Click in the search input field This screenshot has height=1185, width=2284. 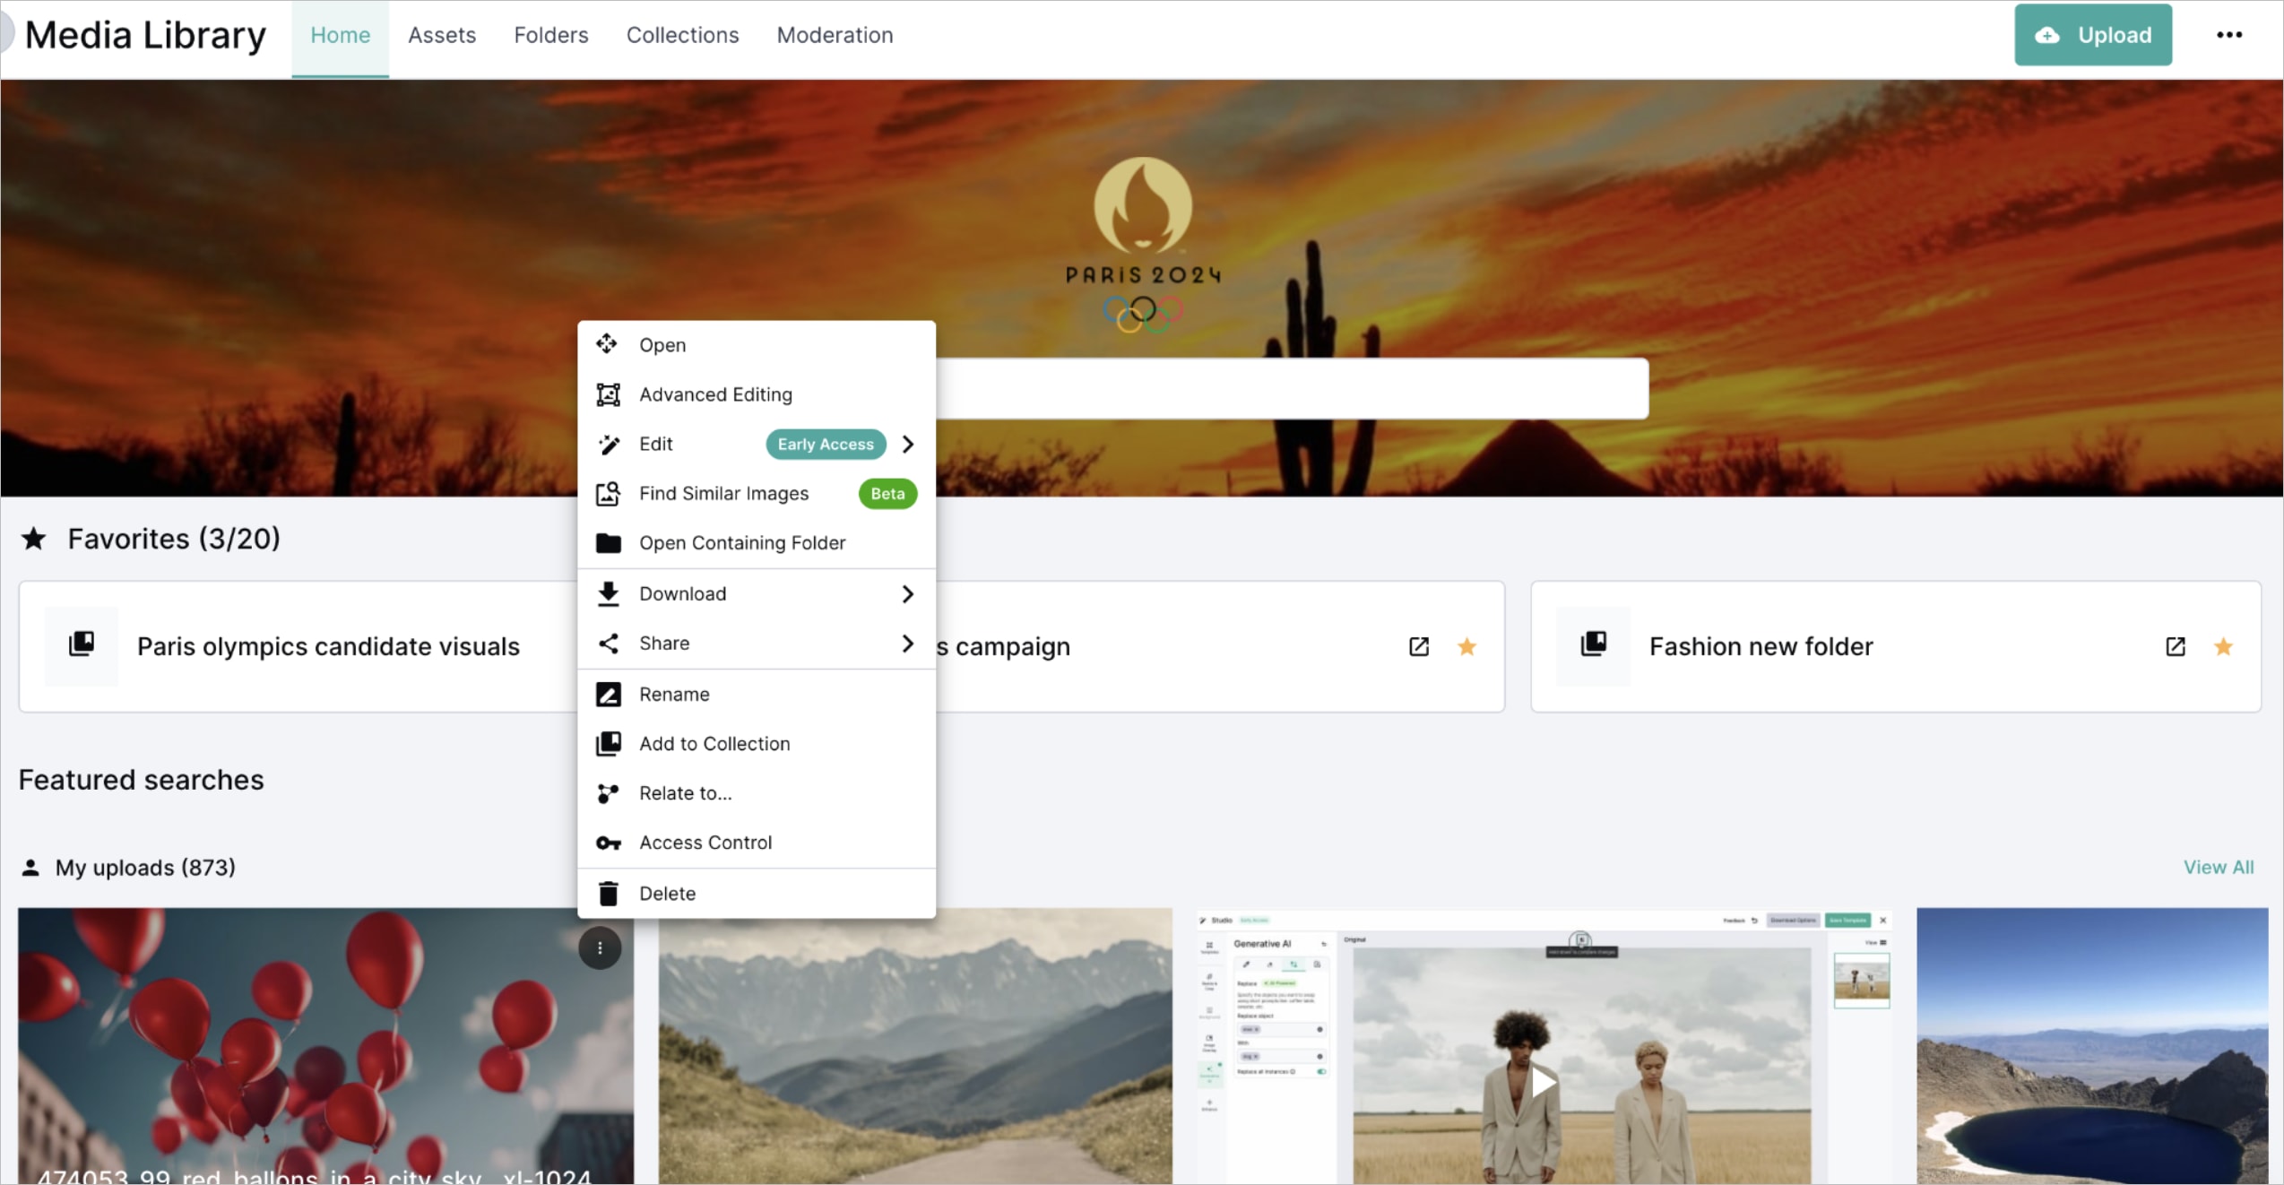click(x=1292, y=389)
